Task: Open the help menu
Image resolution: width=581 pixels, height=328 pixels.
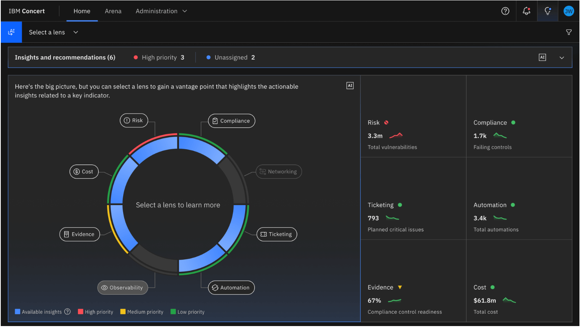Action: point(505,11)
